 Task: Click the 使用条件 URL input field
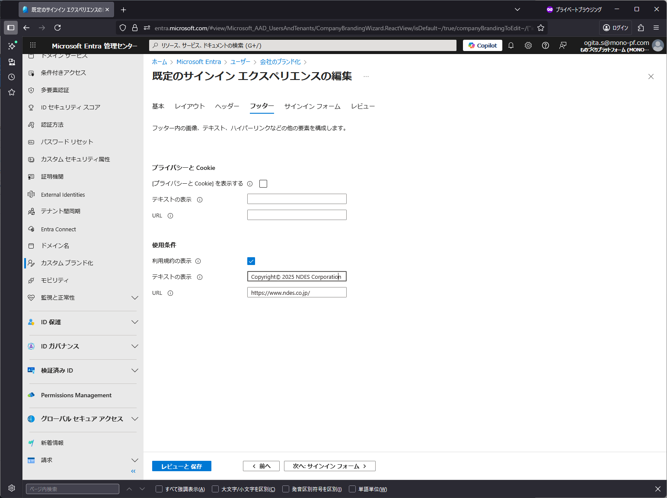tap(297, 293)
